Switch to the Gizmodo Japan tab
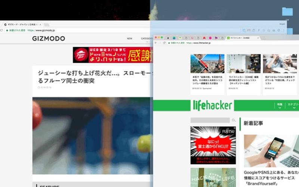The width and height of the screenshot is (299, 187). click(x=22, y=25)
